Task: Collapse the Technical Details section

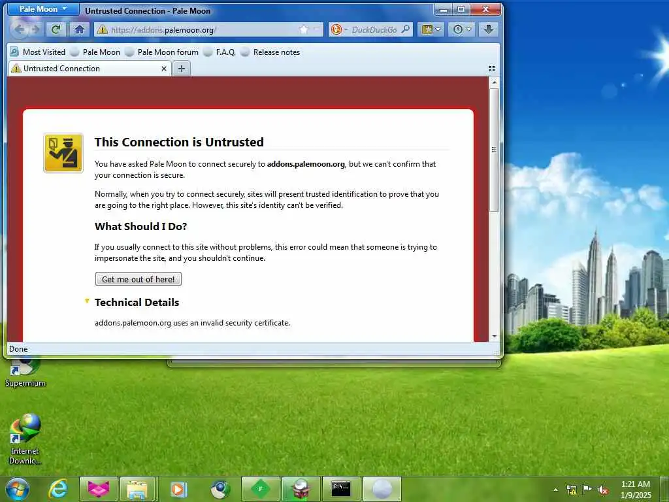Action: [87, 301]
